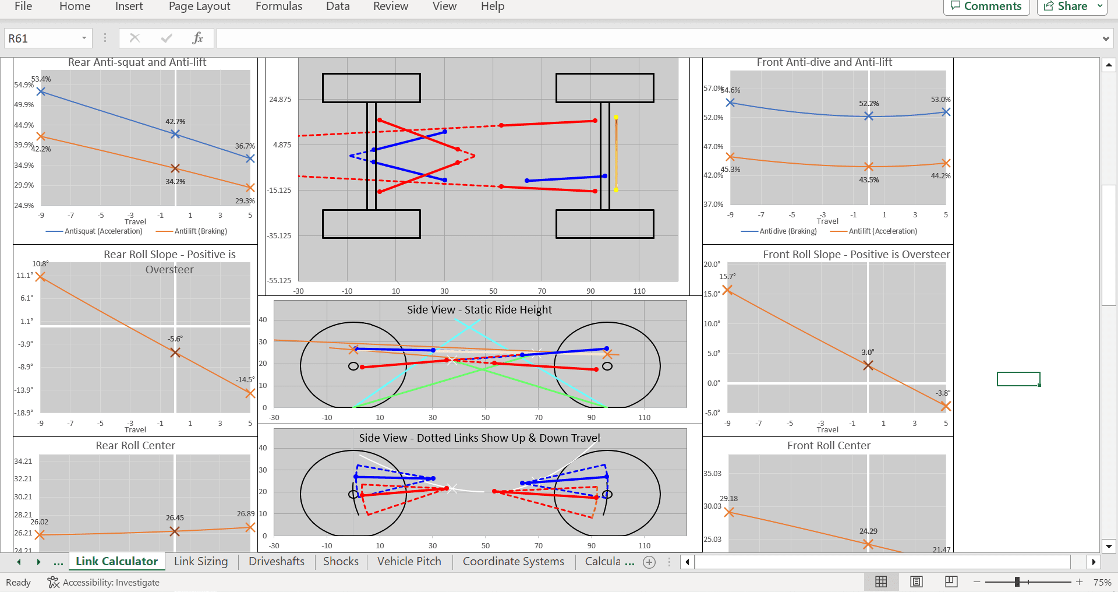Screen dimensions: 1118x592
Task: Open the Review ribbon tab
Action: [x=391, y=6]
